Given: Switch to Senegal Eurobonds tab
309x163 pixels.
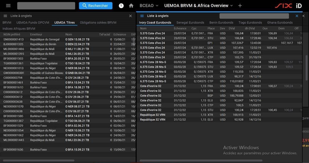Looking at the screenshot, I should (190, 23).
